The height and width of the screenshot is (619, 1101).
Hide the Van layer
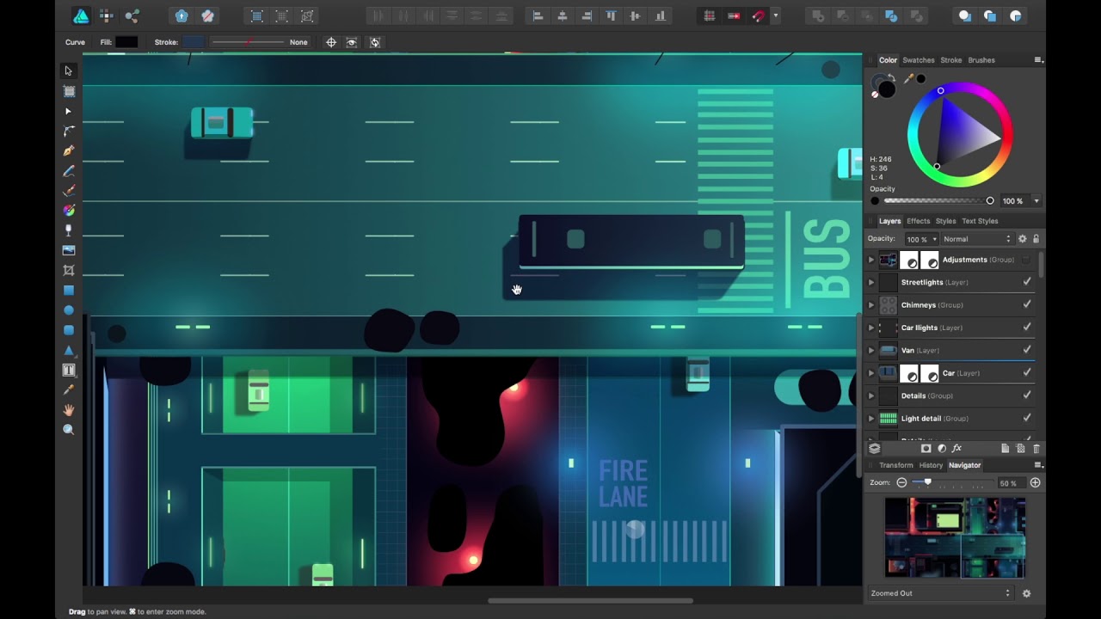pyautogui.click(x=1027, y=350)
